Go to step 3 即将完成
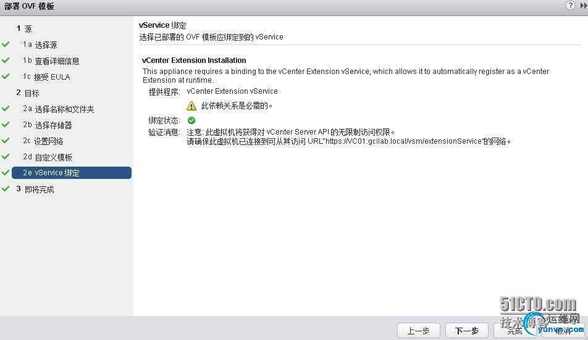588x340 pixels. click(x=35, y=189)
